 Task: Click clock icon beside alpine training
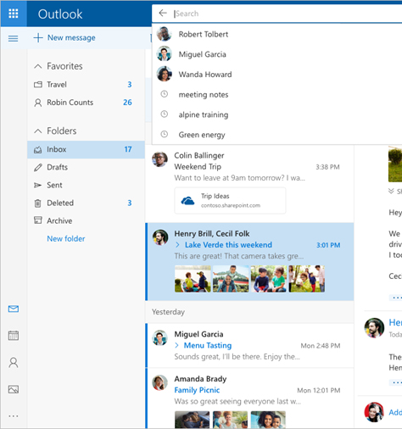pyautogui.click(x=165, y=114)
